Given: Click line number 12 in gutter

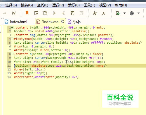Looking at the screenshot, I should click(x=9, y=70).
